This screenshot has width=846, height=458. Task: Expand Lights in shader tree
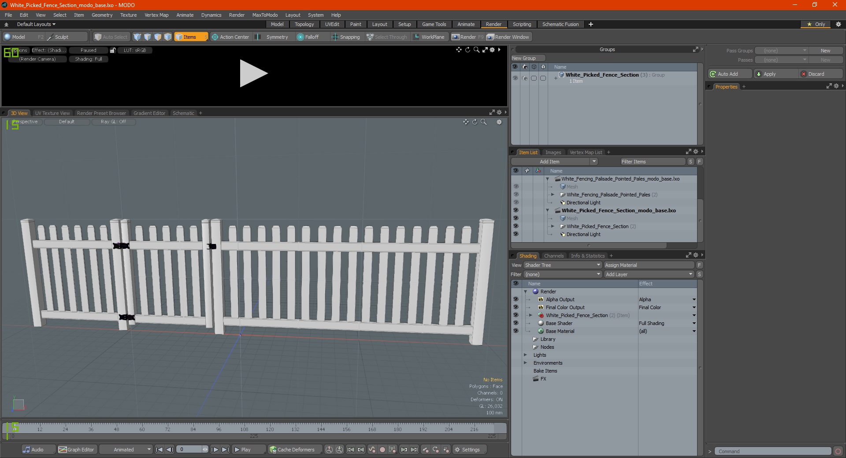[x=526, y=355]
